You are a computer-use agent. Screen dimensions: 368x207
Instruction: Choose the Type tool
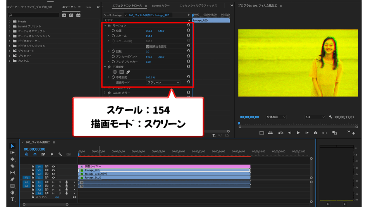pyautogui.click(x=12, y=199)
